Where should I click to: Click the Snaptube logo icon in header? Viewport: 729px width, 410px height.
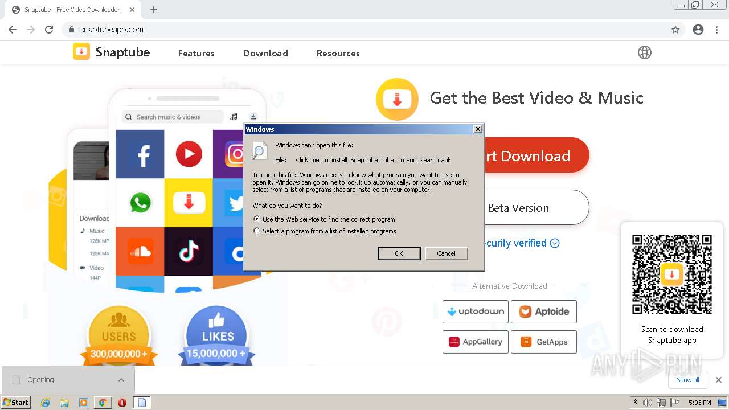[x=81, y=52]
